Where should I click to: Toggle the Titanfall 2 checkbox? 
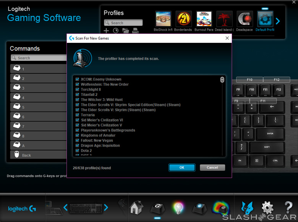tap(77, 95)
